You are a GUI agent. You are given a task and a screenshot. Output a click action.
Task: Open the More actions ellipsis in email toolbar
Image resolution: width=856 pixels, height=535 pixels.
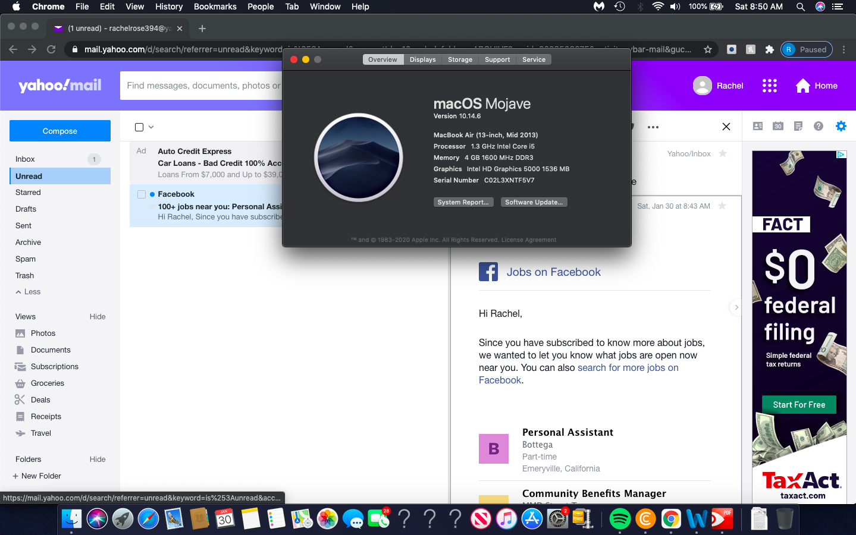pos(653,127)
